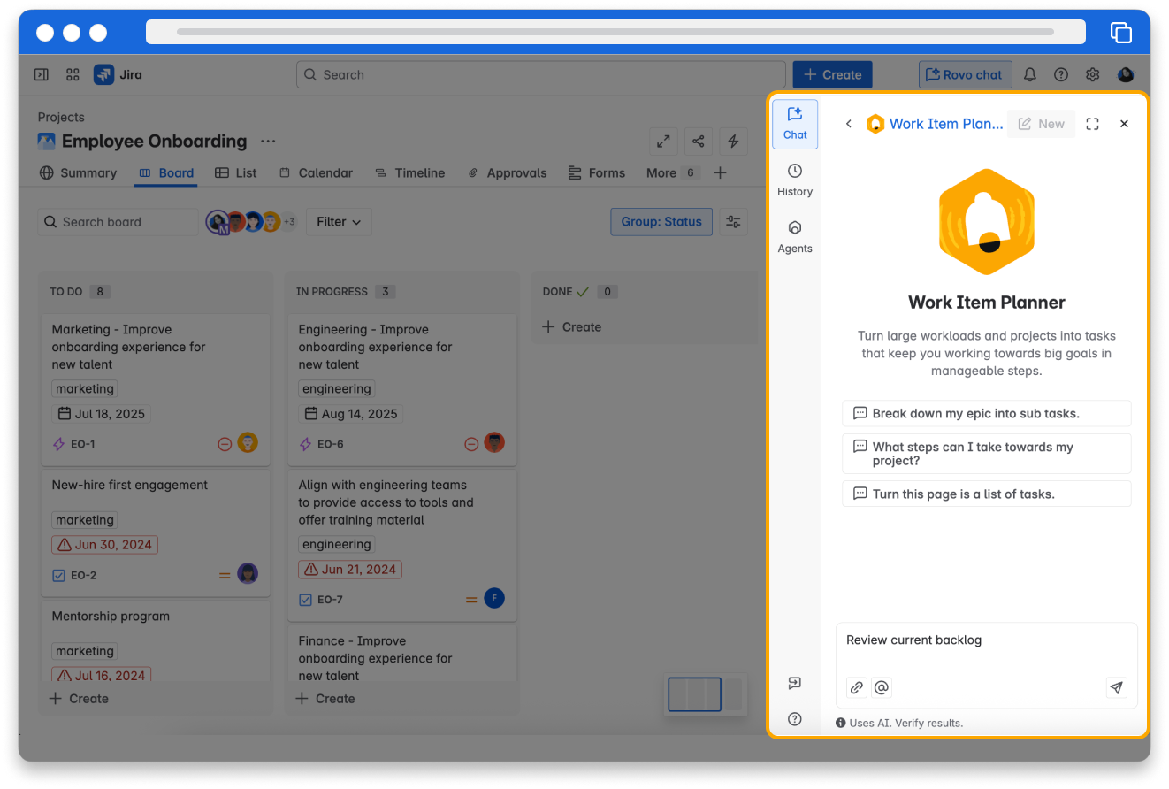The image size is (1169, 789).
Task: Open the Filter dropdown
Action: pos(339,222)
